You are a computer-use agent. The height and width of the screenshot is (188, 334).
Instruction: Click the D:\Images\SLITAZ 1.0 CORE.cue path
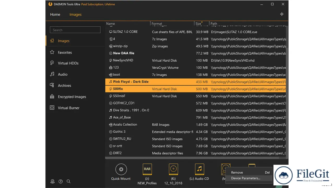pos(234,32)
